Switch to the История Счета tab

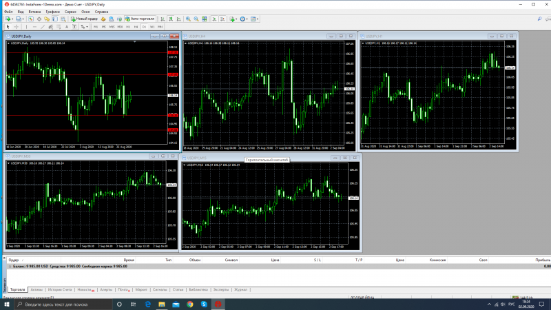(x=60, y=289)
